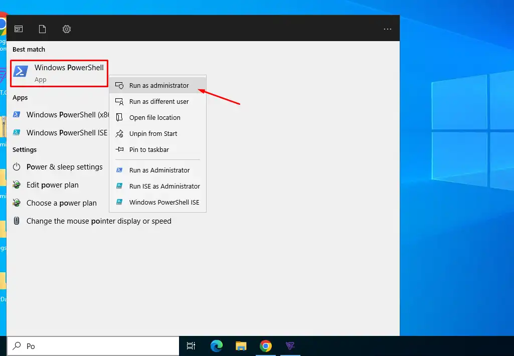
Task: Open Change the mouse pointer display or speed
Action: click(92, 221)
